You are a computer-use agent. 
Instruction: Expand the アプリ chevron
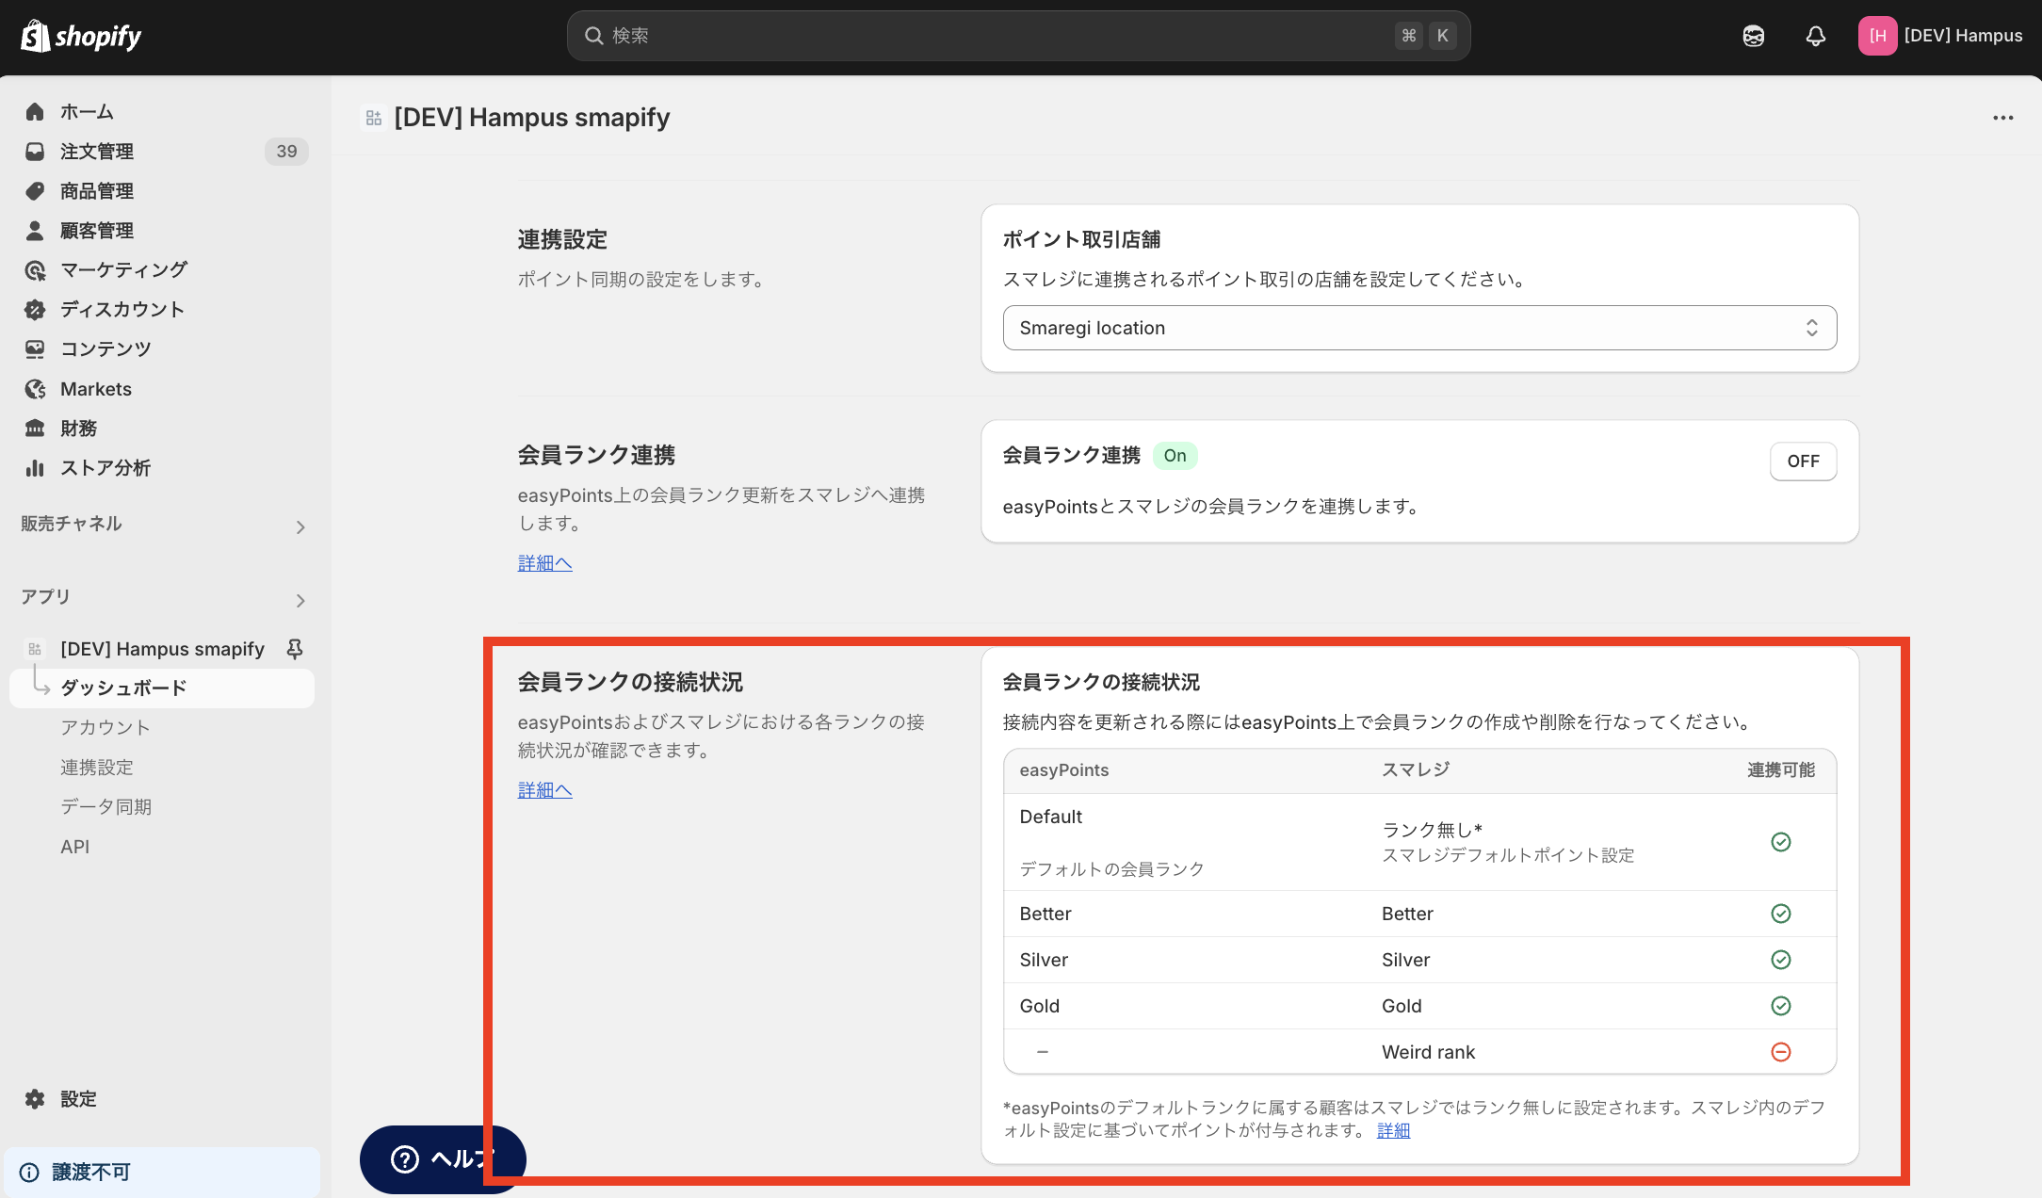(x=300, y=601)
